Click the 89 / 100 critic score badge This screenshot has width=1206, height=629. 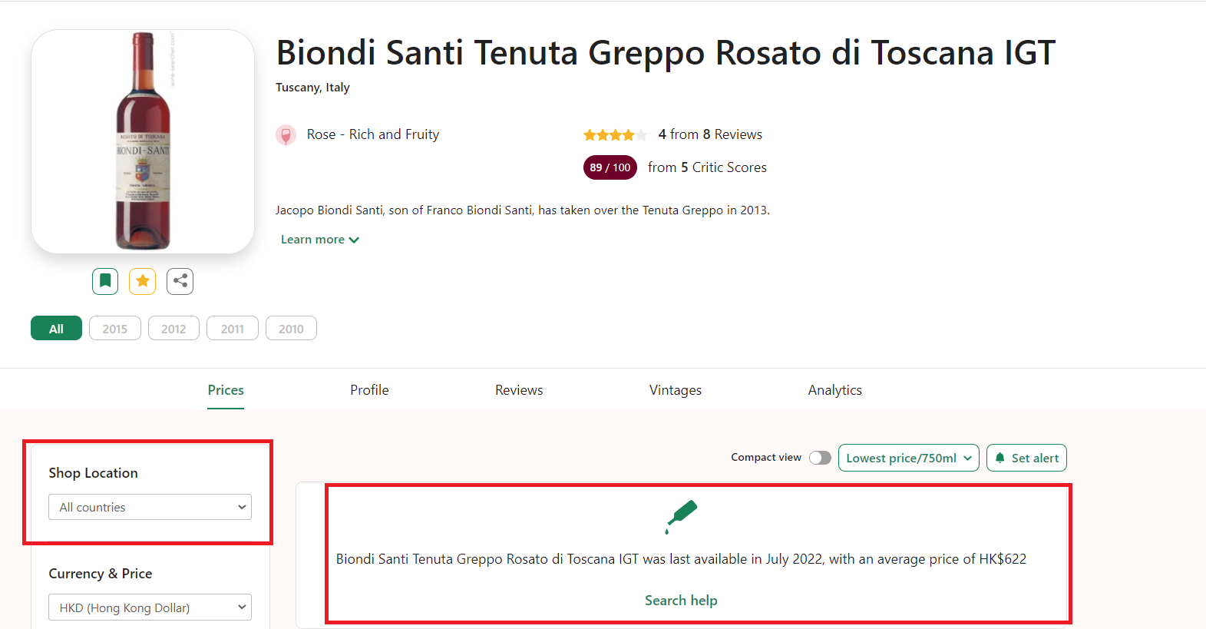[x=610, y=167]
